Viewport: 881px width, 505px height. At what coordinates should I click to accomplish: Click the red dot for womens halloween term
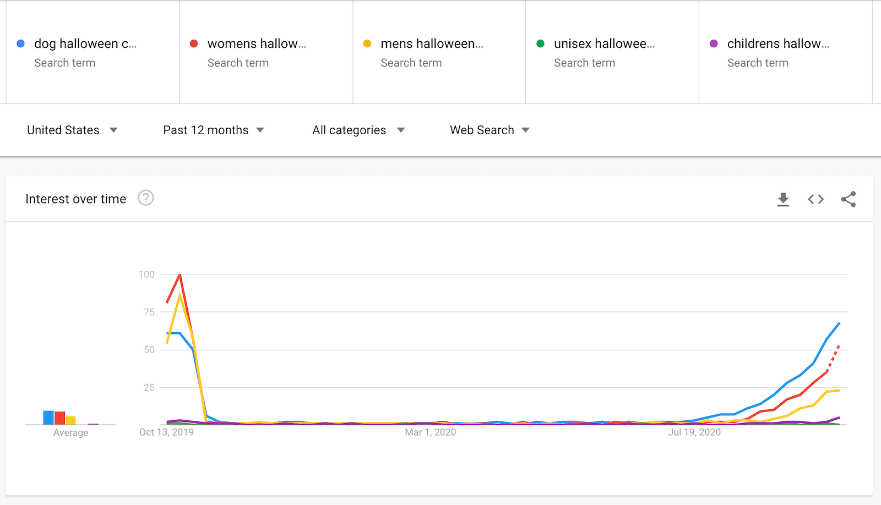194,43
